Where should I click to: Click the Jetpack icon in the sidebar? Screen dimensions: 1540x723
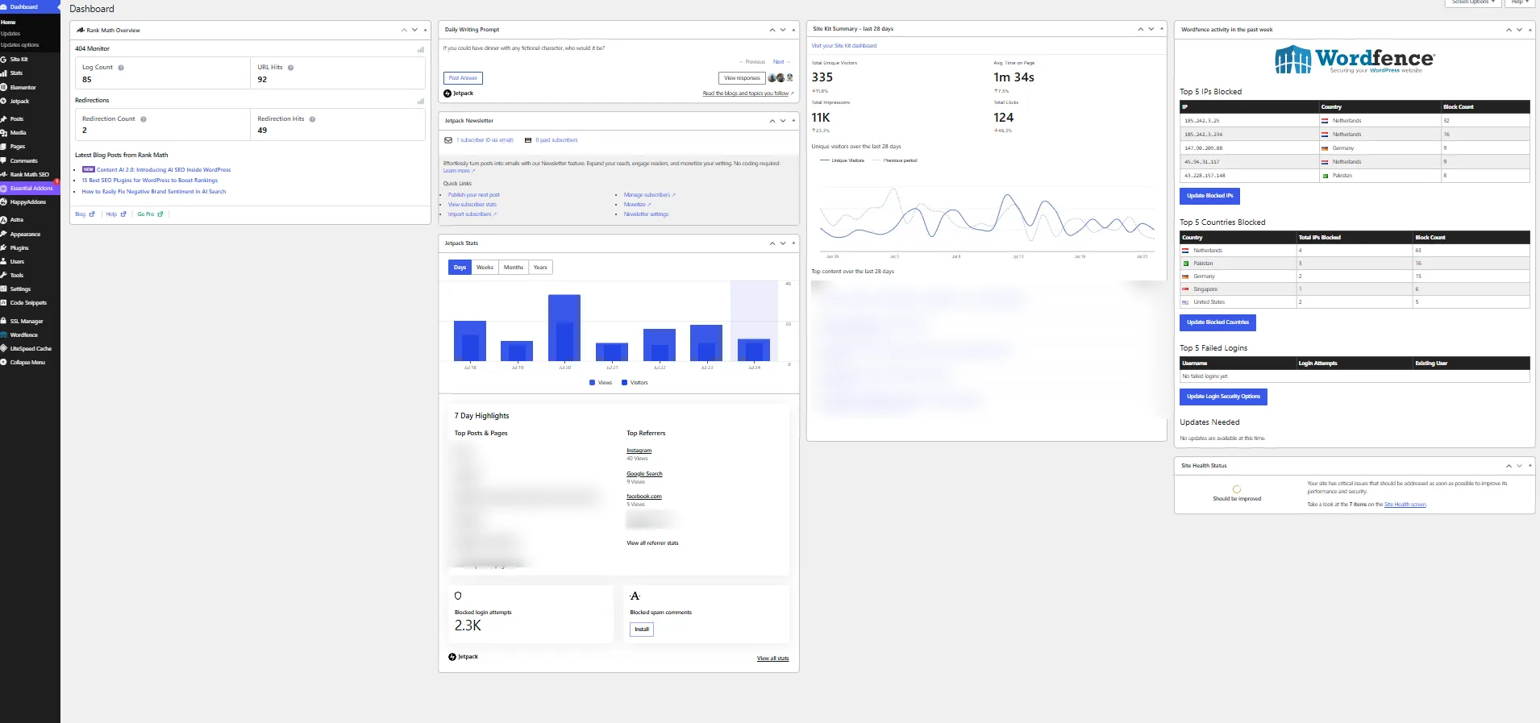[x=4, y=101]
